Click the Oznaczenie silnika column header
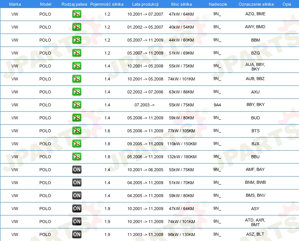The width and height of the screenshot is (299, 241). [x=256, y=4]
